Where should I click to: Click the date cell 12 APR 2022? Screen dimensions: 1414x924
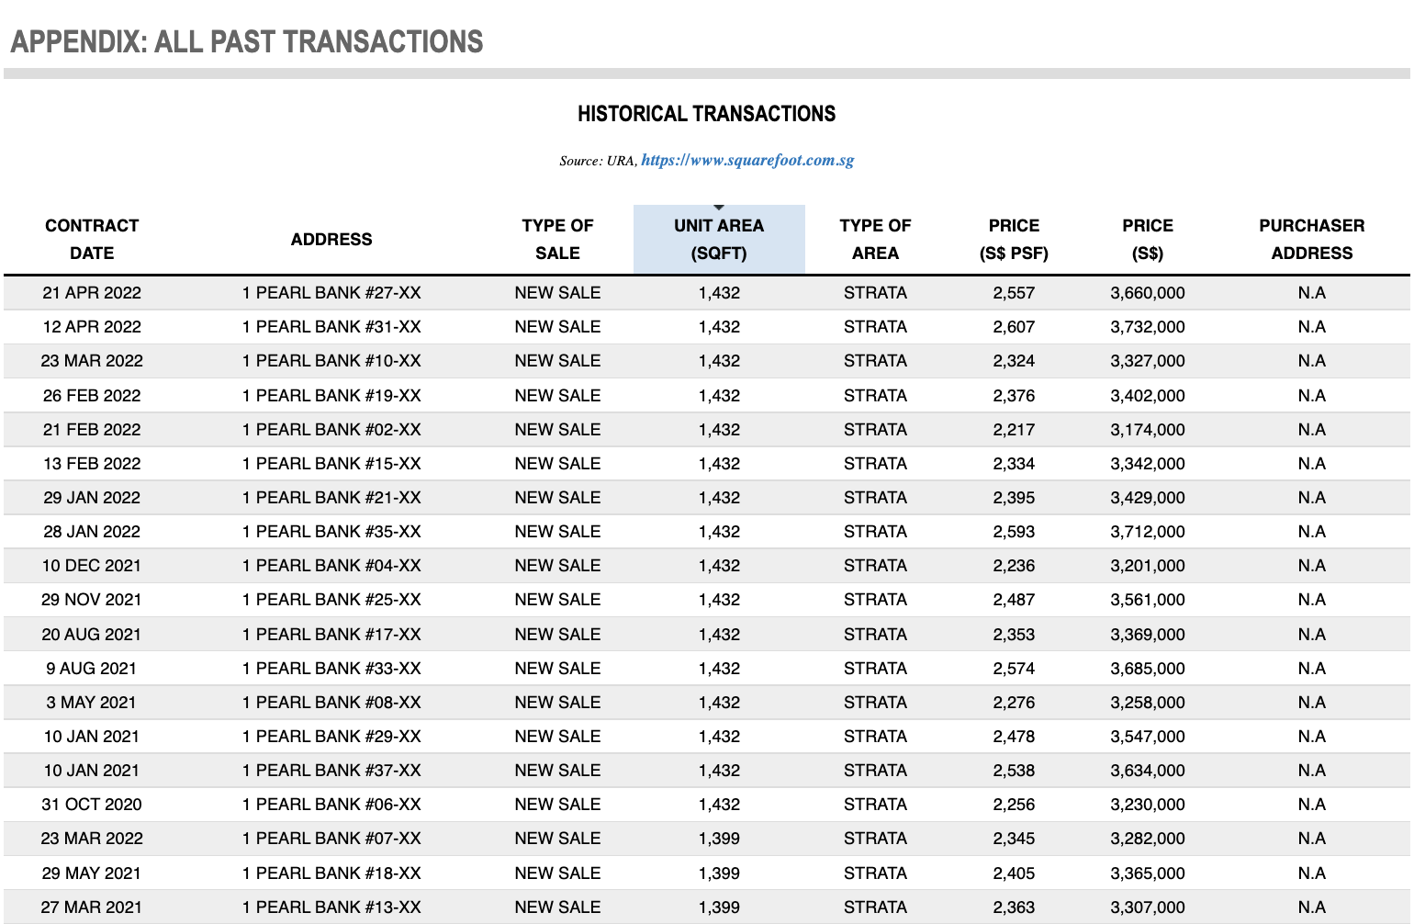click(92, 327)
